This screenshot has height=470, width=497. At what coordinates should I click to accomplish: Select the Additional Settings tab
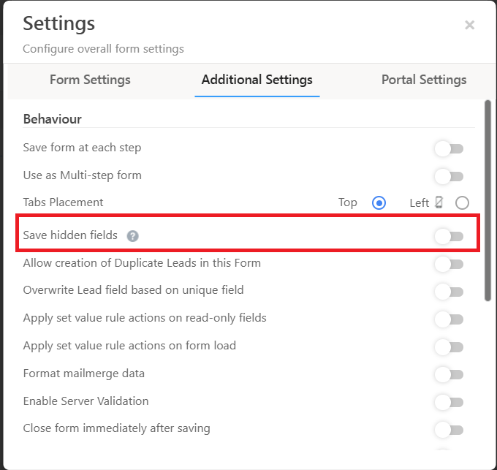257,80
